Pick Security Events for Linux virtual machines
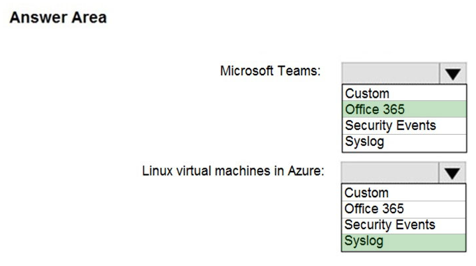Image resolution: width=476 pixels, height=266 pixels. click(x=390, y=224)
